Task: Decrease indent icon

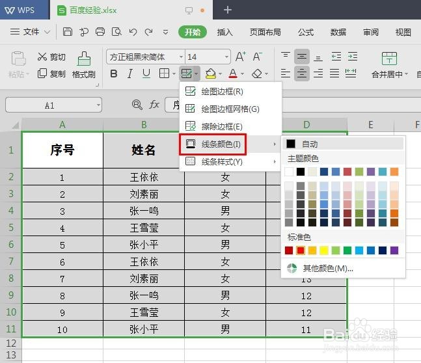Action: pos(336,57)
